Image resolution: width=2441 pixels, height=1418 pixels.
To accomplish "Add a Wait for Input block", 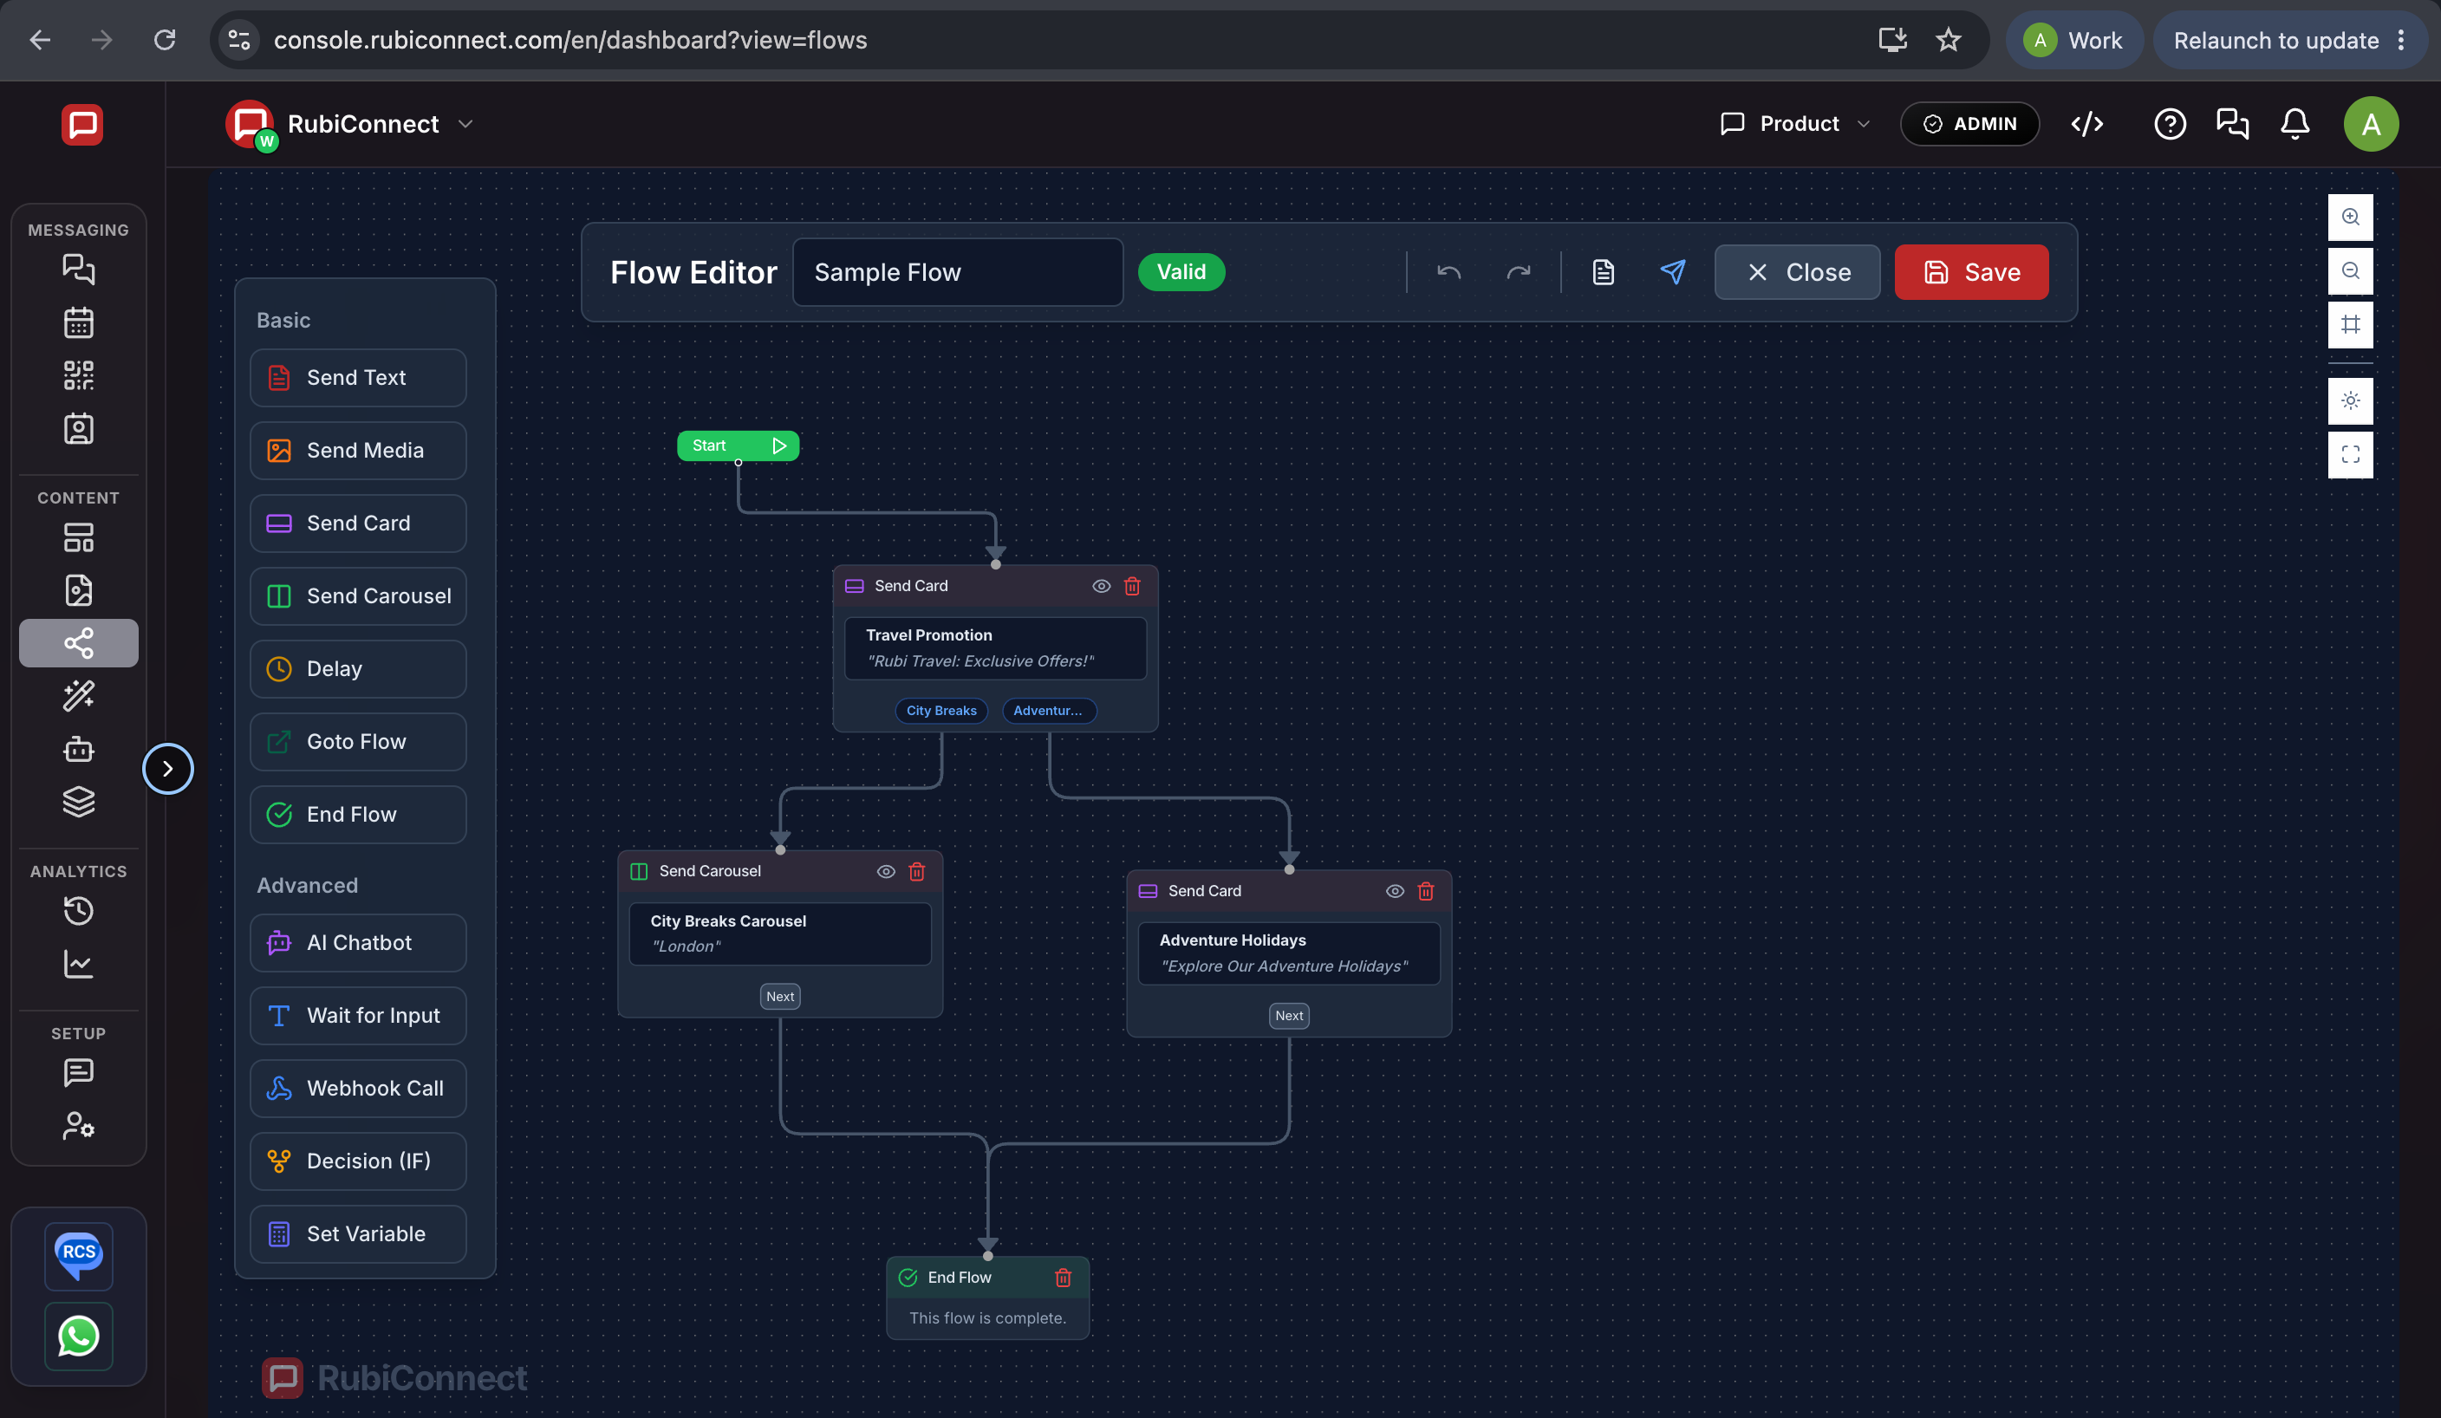I will pyautogui.click(x=358, y=1015).
